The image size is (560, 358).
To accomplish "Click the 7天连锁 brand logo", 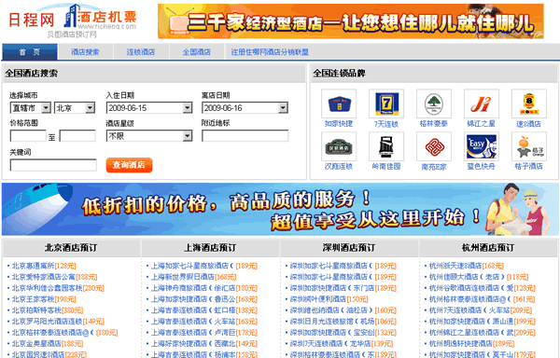I will (386, 103).
